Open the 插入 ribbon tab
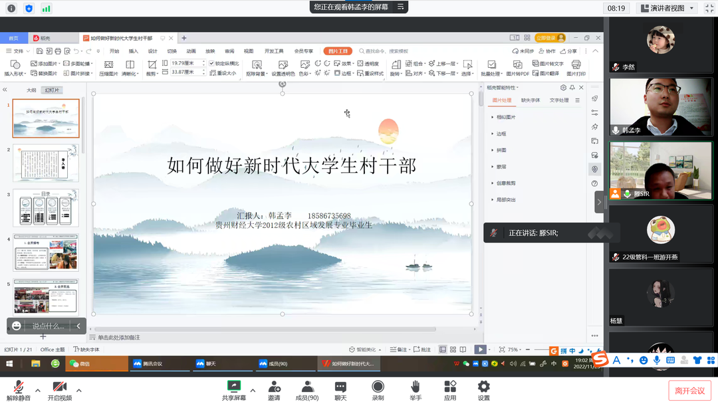The height and width of the screenshot is (404, 718). pyautogui.click(x=134, y=51)
